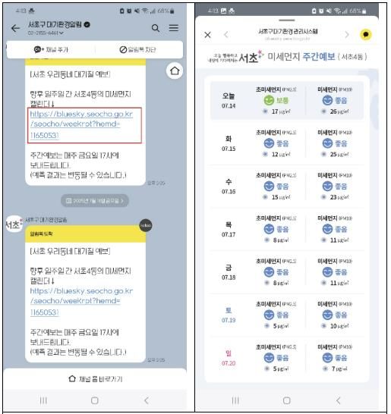Tap the left phone's Android home button

point(95,400)
